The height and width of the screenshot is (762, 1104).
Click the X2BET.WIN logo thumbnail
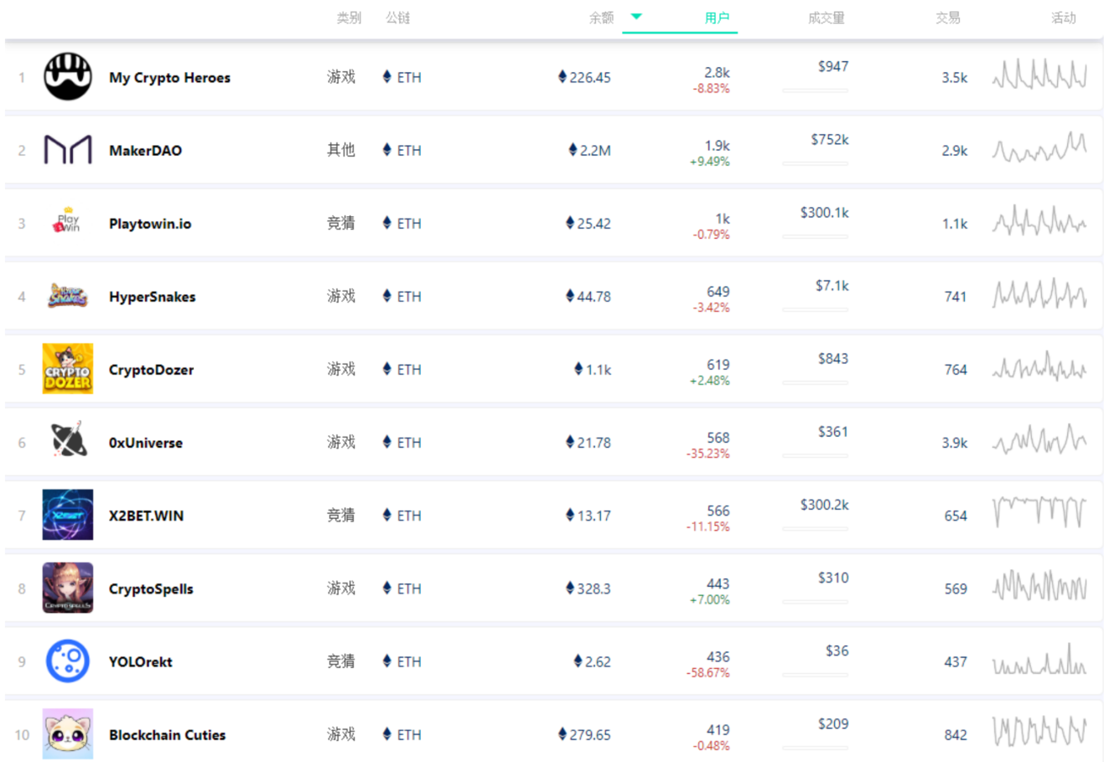68,515
